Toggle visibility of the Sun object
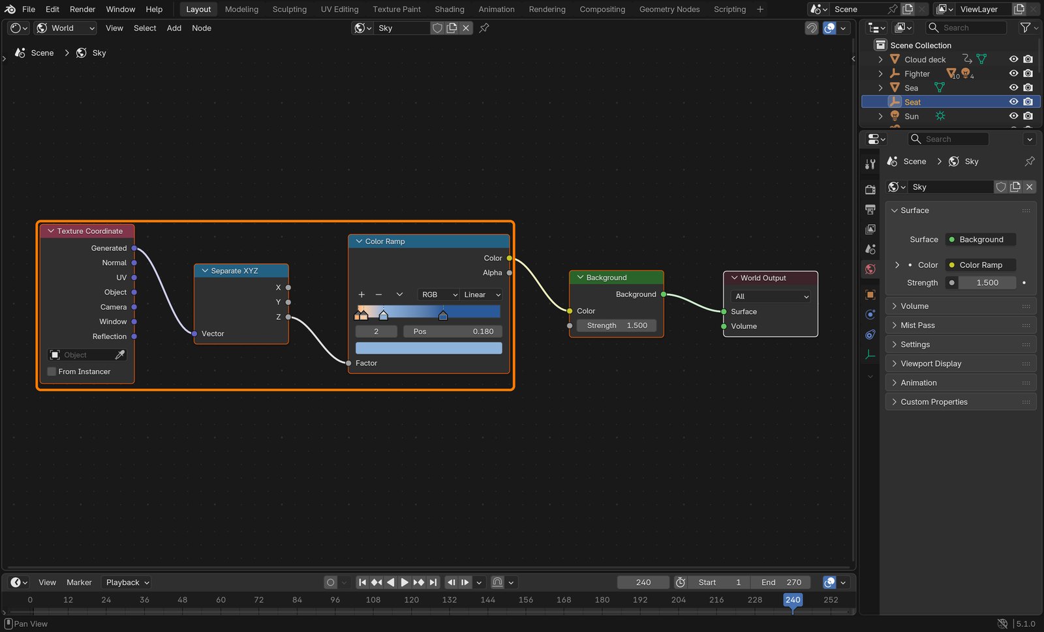 (x=1013, y=116)
